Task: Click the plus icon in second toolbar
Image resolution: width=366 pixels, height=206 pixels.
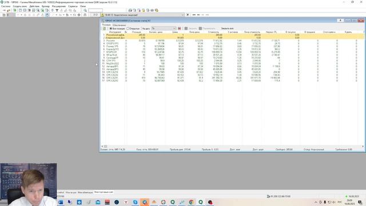Action: 18,15
